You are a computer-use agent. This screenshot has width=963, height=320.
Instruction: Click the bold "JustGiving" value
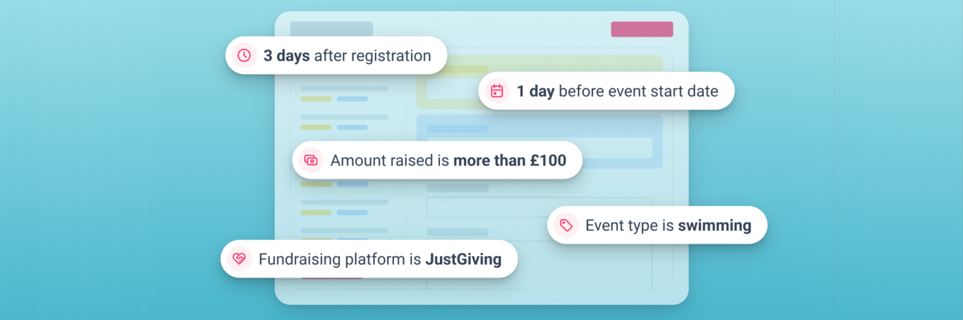tap(463, 259)
